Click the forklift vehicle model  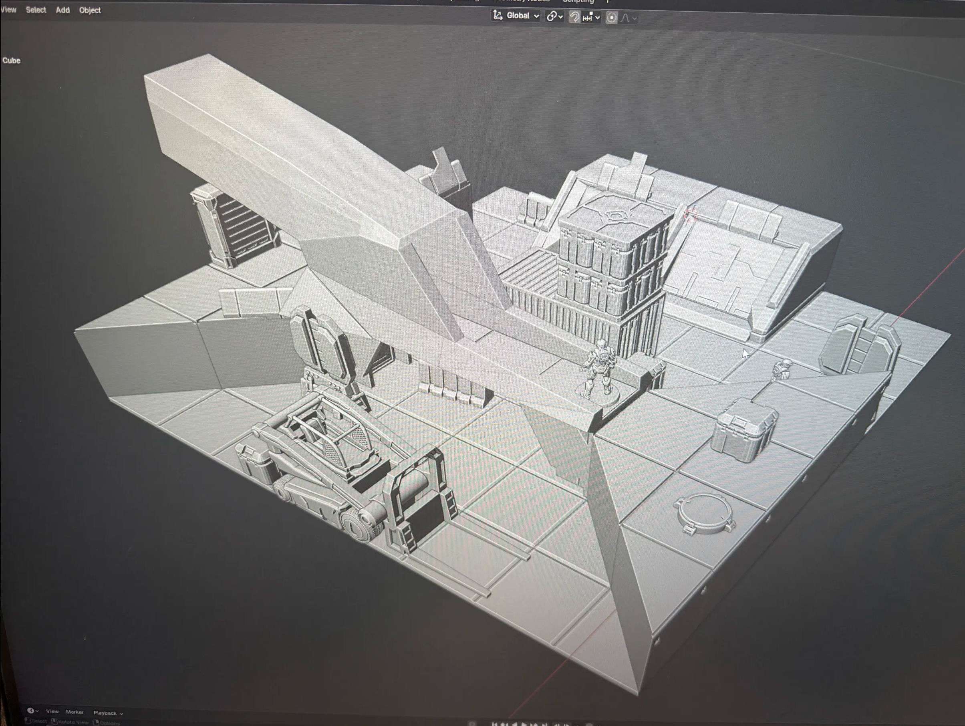pos(332,462)
